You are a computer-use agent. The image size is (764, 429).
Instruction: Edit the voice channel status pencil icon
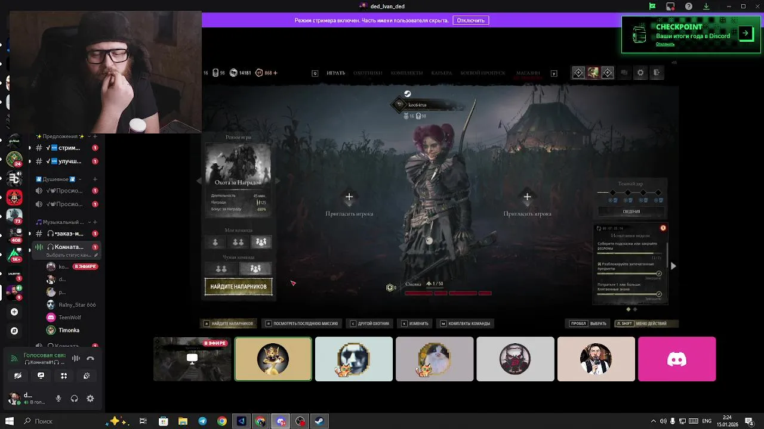(x=96, y=255)
